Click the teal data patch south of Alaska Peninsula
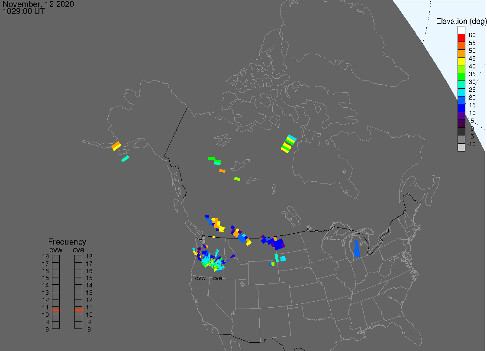This screenshot has height=351, width=487. click(126, 158)
